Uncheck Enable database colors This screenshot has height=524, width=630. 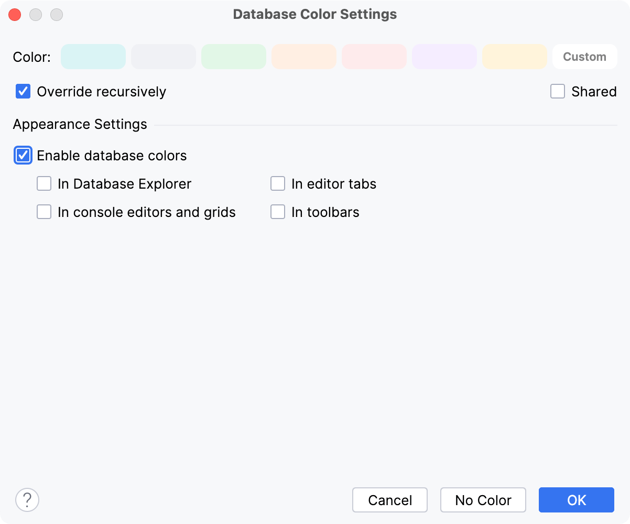pyautogui.click(x=23, y=155)
